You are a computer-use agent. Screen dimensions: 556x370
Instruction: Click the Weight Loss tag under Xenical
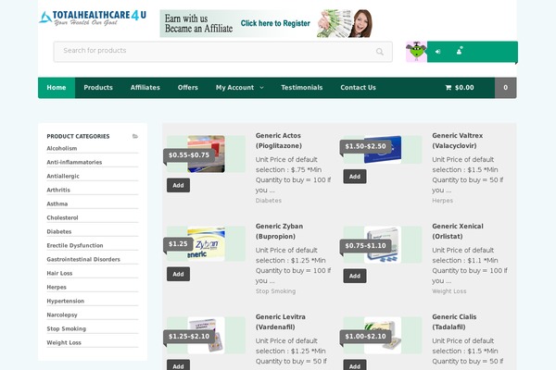pyautogui.click(x=449, y=291)
